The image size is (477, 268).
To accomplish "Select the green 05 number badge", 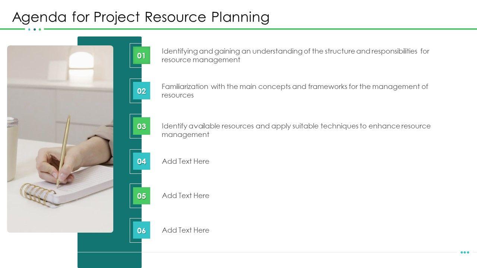I will pos(141,196).
